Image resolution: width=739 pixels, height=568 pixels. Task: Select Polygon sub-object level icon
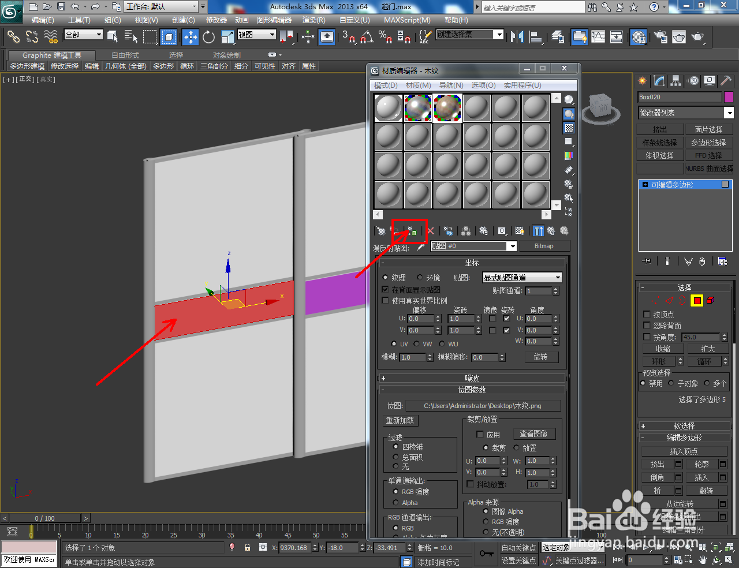pos(697,300)
